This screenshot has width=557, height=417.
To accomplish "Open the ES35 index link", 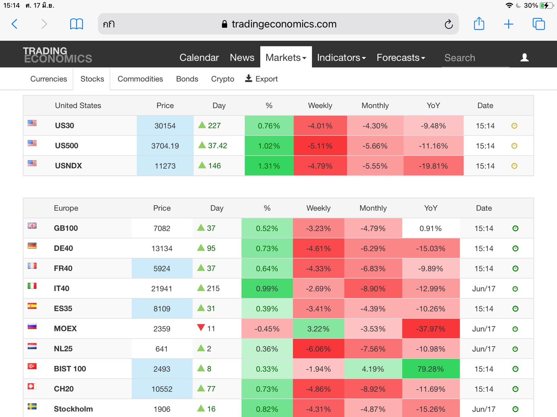I will [63, 308].
